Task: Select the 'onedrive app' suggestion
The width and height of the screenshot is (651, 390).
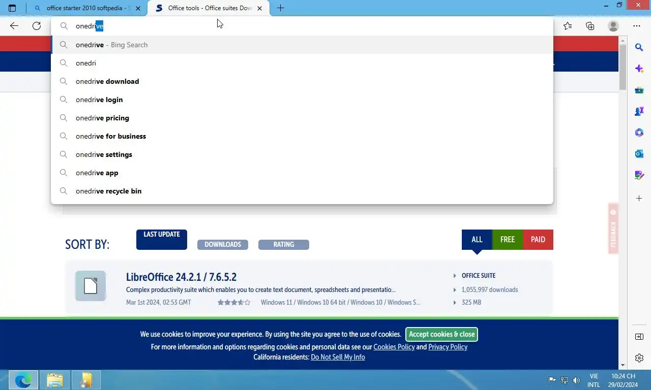Action: point(302,173)
